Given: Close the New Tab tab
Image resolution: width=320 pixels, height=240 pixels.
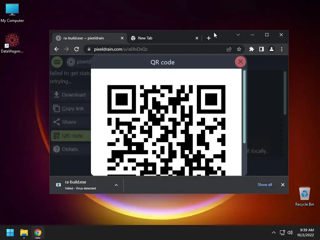Looking at the screenshot, I should click(197, 38).
